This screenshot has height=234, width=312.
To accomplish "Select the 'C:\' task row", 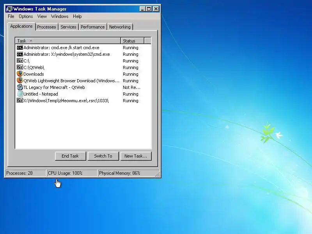I will coord(83,61).
